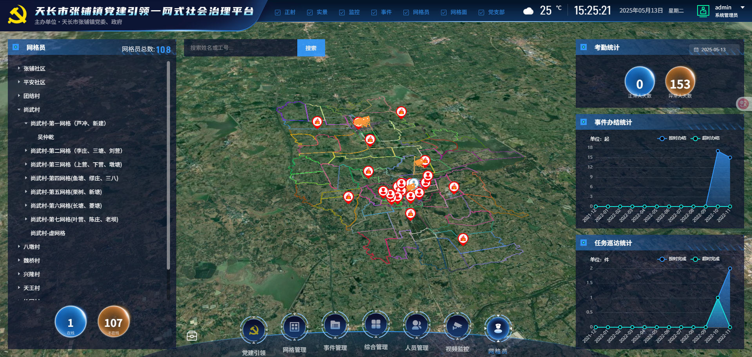This screenshot has height=357, width=752.
Task: Click the 事件办结统计 panel header icon
Action: 584,122
